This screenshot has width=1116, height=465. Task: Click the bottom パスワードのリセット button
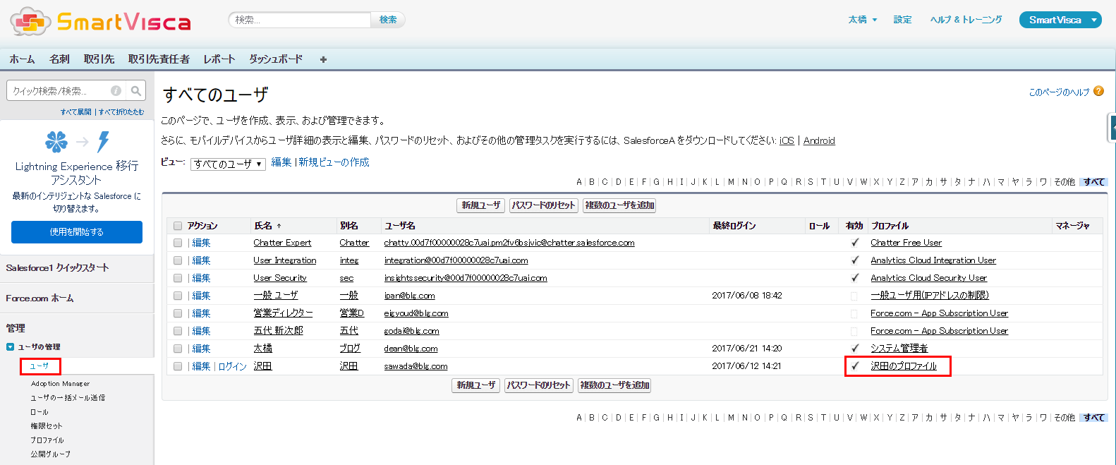coord(539,385)
